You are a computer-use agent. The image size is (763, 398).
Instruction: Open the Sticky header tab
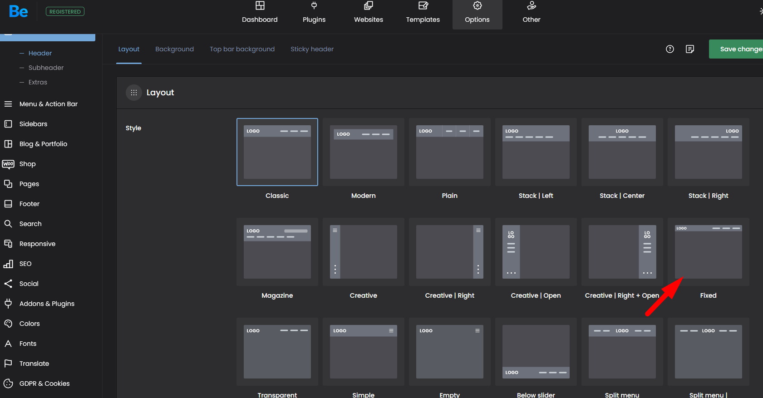pyautogui.click(x=312, y=49)
